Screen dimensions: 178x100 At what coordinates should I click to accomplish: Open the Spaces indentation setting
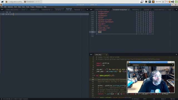163,99
